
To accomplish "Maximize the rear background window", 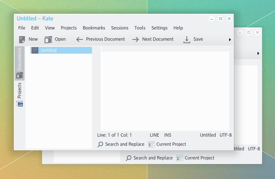I will point(249,32).
